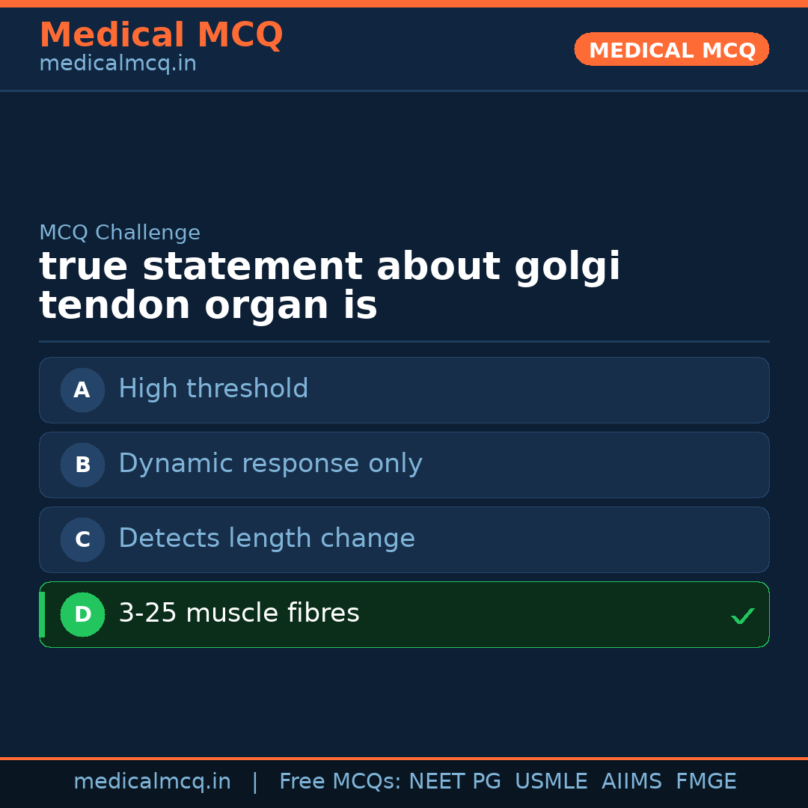The width and height of the screenshot is (808, 808).
Task: Select answer 'High threshold'
Action: coord(213,389)
